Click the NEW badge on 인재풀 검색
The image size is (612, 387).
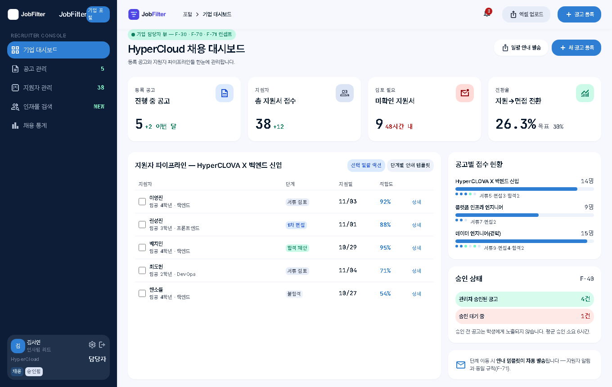pyautogui.click(x=99, y=107)
